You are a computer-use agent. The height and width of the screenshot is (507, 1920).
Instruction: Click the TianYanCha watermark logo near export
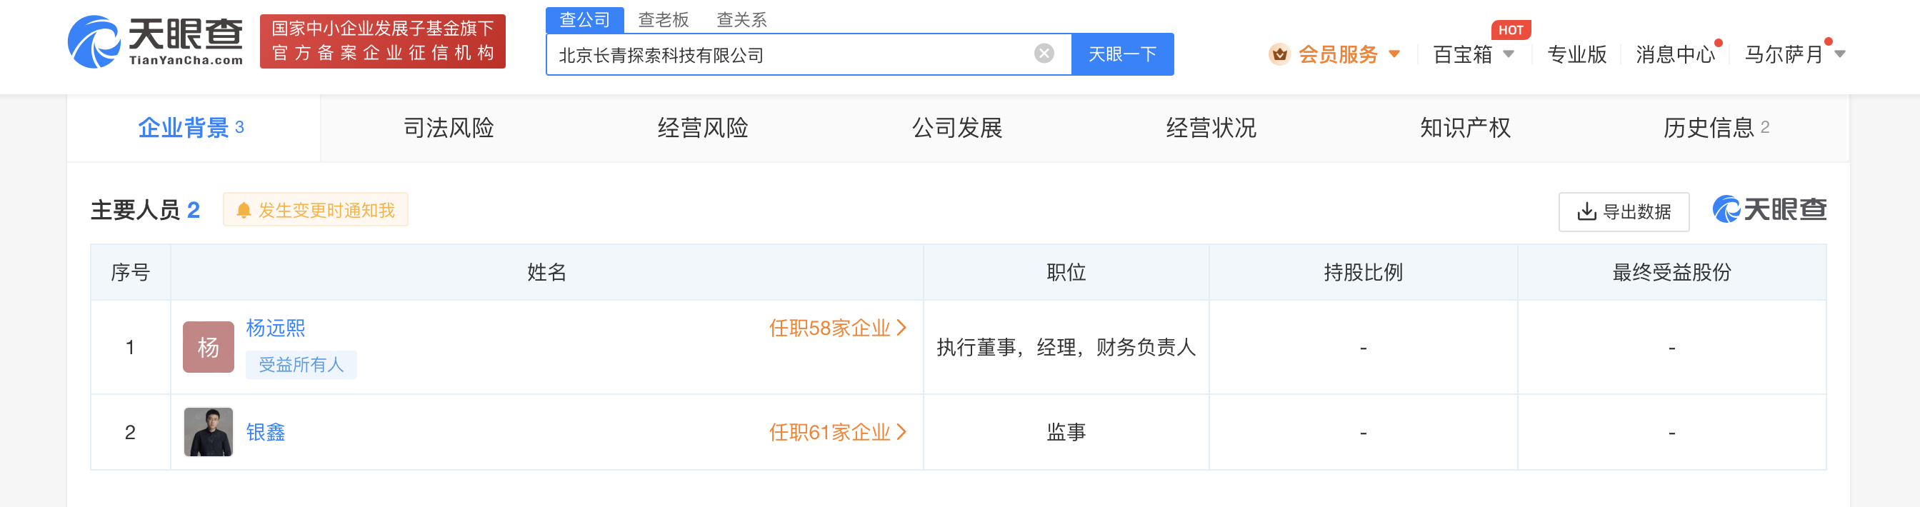coord(1769,210)
